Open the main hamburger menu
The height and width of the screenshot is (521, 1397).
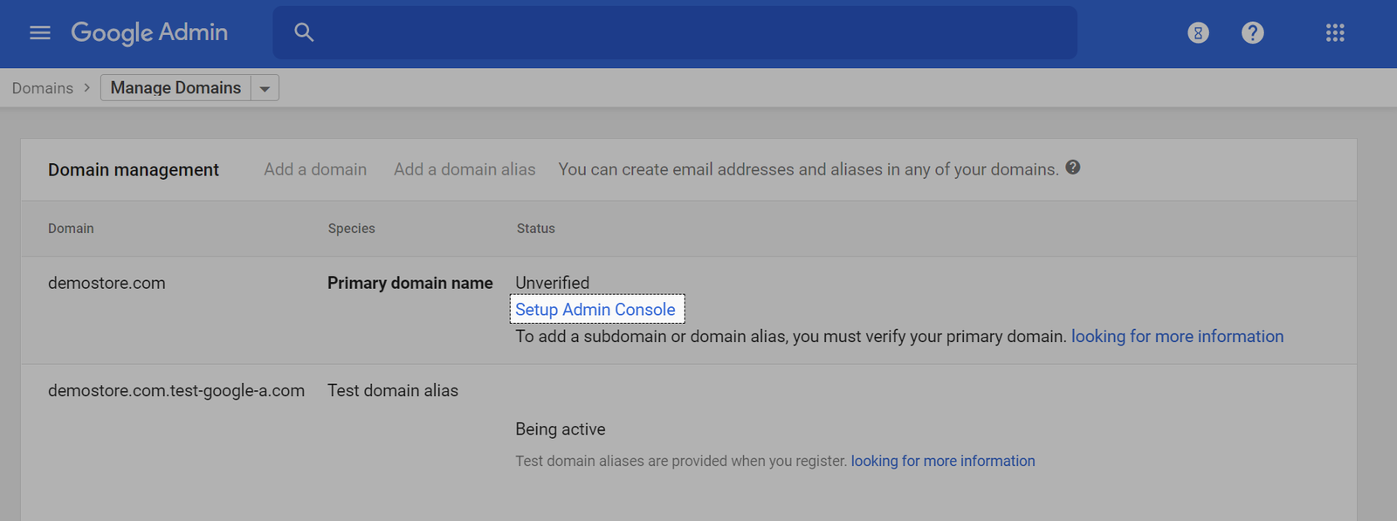(x=40, y=32)
